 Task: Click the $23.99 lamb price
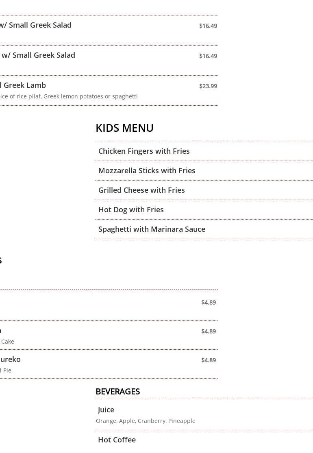pyautogui.click(x=208, y=86)
